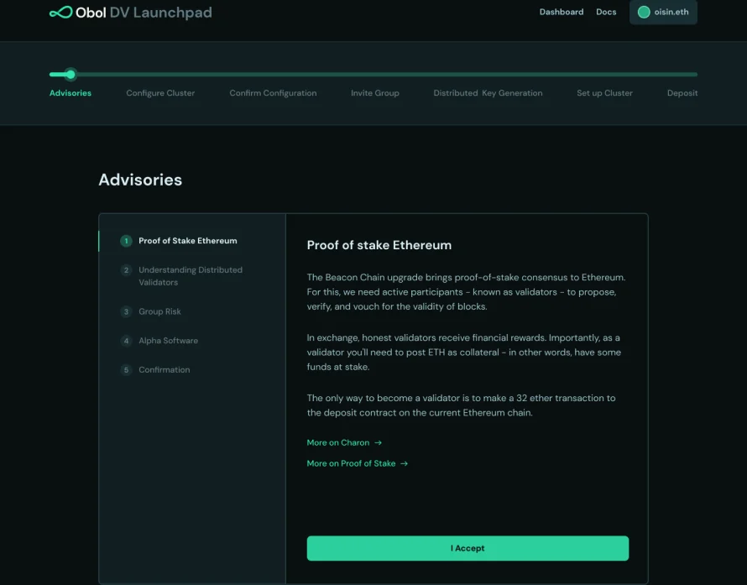Go to Distributed Key Generation step

coord(488,93)
